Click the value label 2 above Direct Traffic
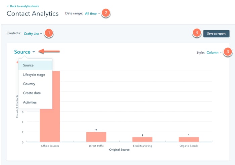This screenshot has height=165, width=235. pos(96,130)
